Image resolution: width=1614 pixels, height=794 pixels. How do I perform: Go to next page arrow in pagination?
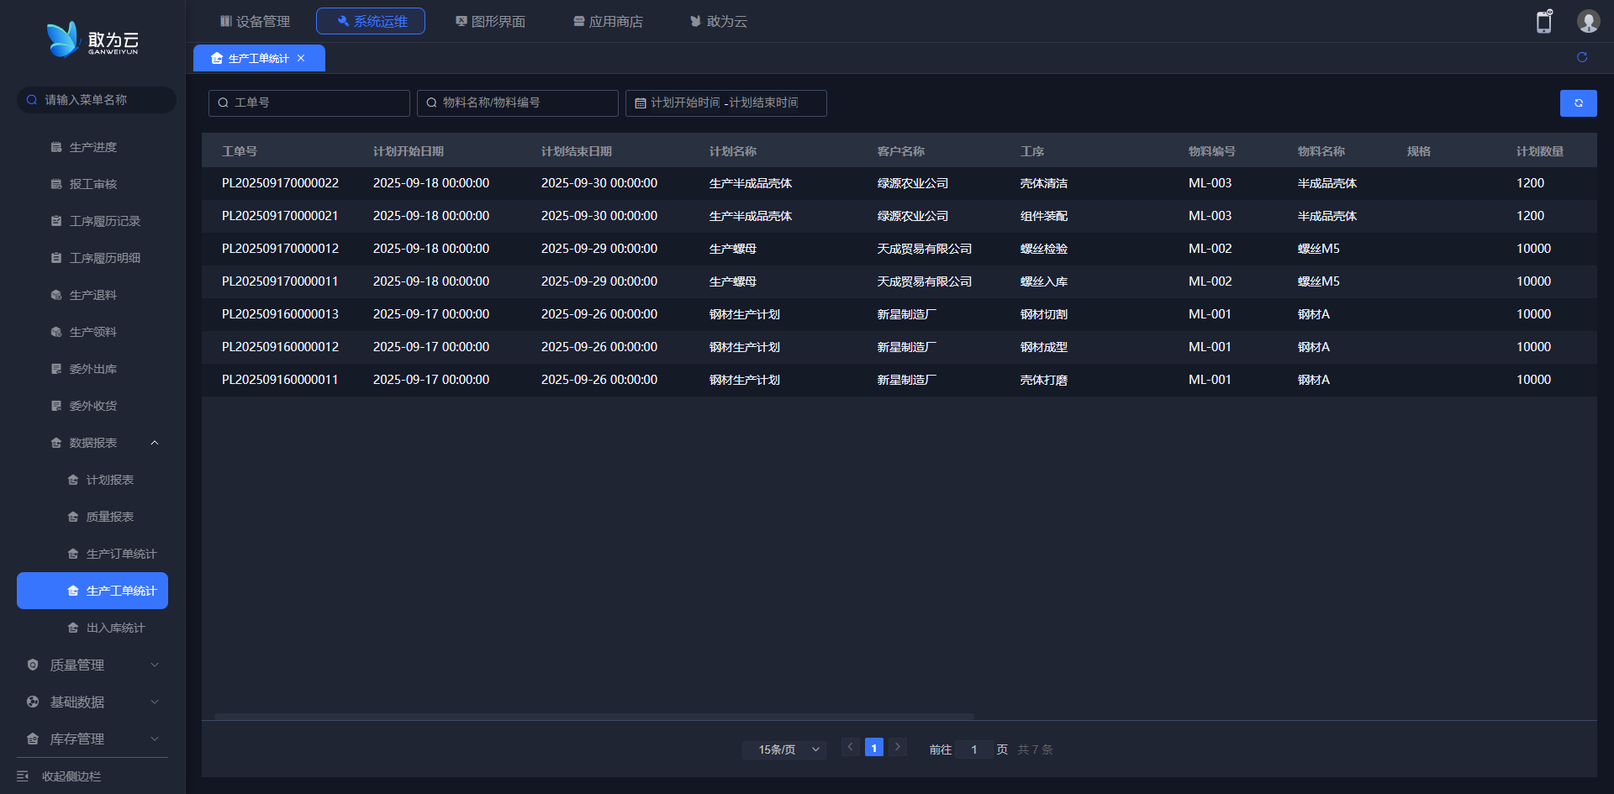(897, 747)
